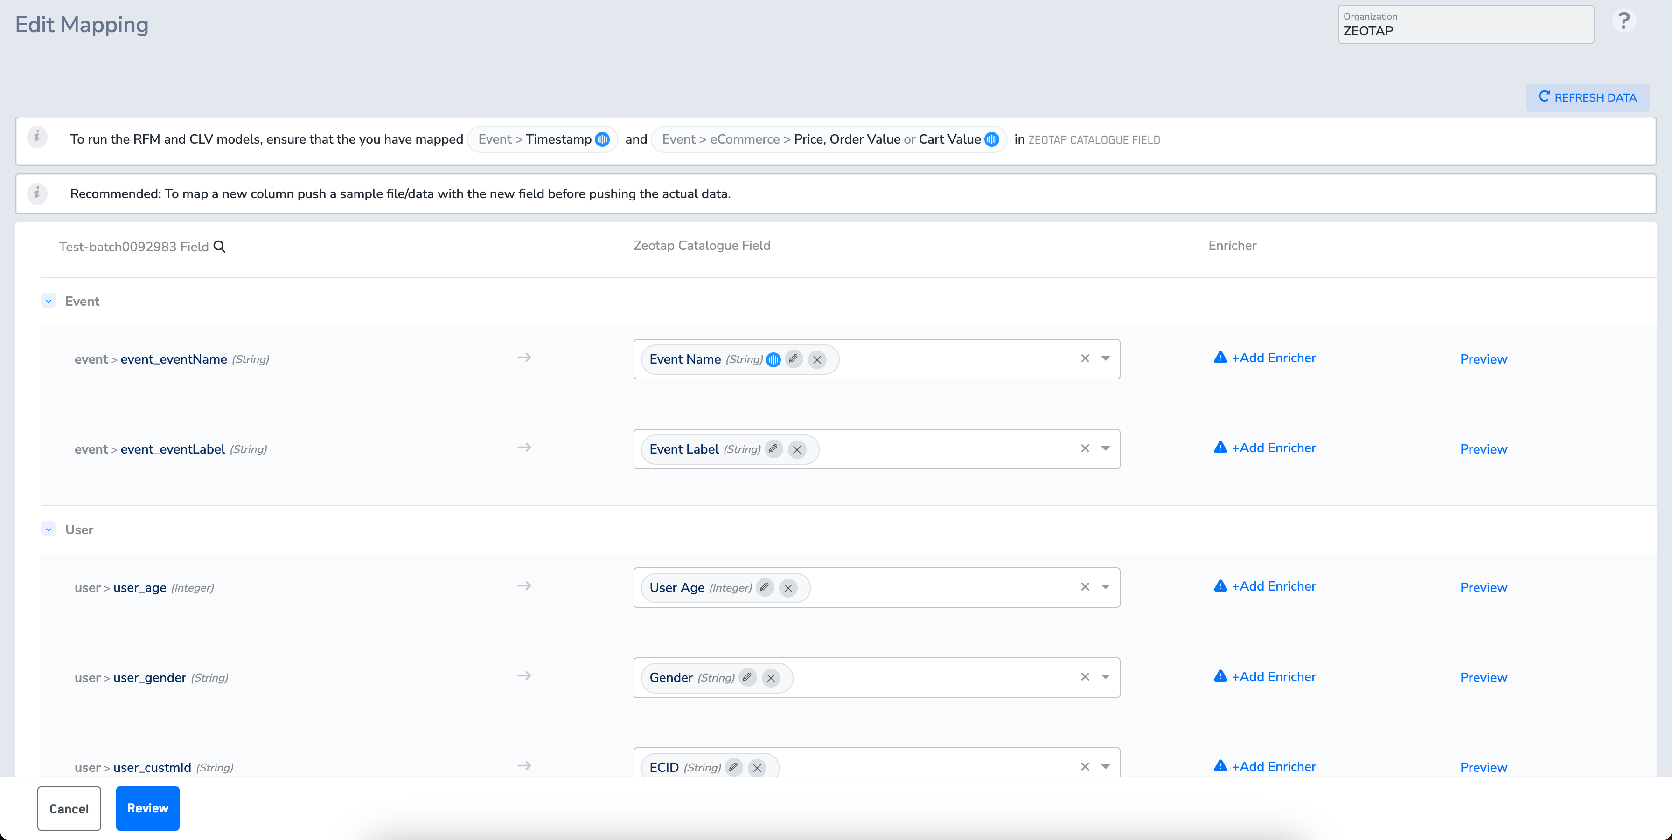1672x840 pixels.
Task: Preview the event_eventLabel mapping
Action: (1484, 449)
